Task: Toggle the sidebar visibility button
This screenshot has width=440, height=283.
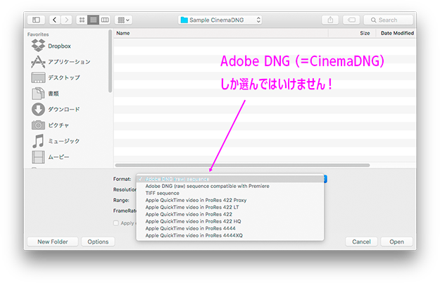Action: click(36, 20)
